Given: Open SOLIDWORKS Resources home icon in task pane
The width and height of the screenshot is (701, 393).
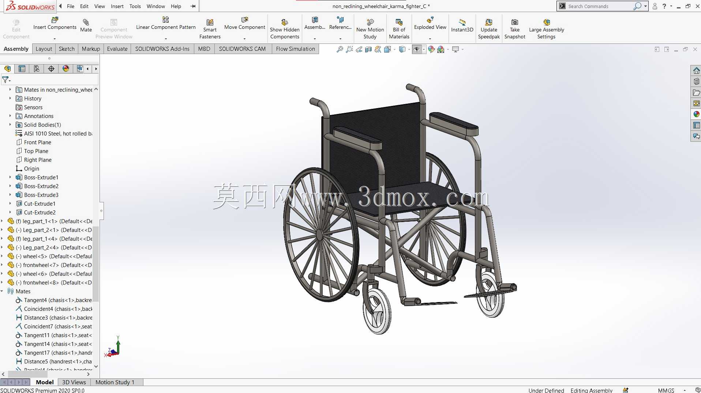Looking at the screenshot, I should click(x=696, y=70).
